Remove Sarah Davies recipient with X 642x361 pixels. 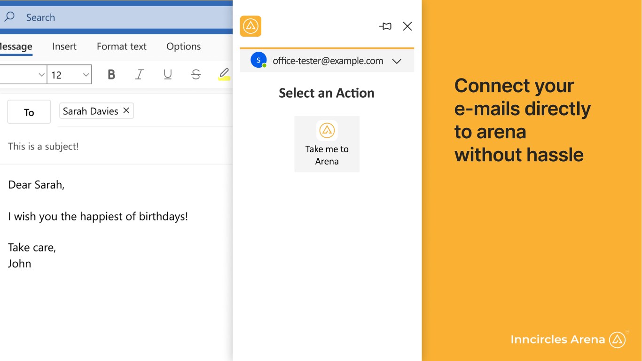pyautogui.click(x=126, y=110)
